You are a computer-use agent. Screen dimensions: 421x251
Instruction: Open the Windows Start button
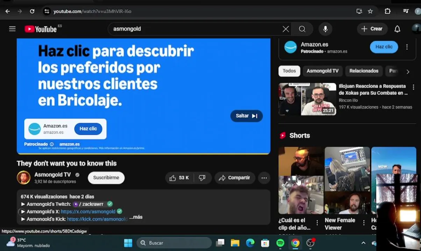coord(128,243)
